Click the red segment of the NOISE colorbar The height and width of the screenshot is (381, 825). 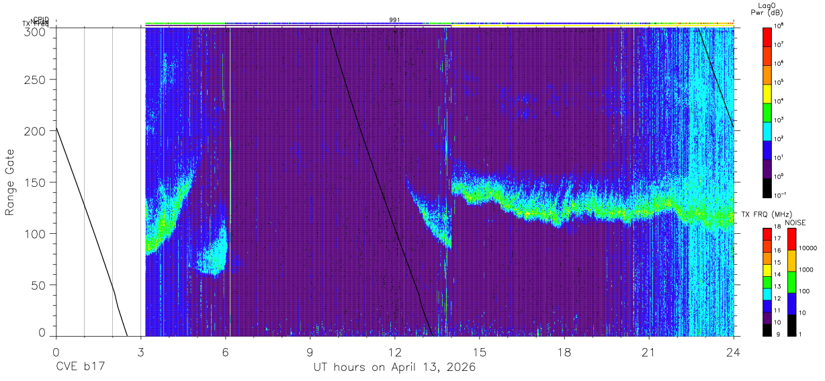tap(791, 239)
